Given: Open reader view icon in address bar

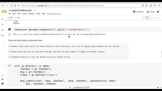Looking at the screenshot, I should 143,6.
